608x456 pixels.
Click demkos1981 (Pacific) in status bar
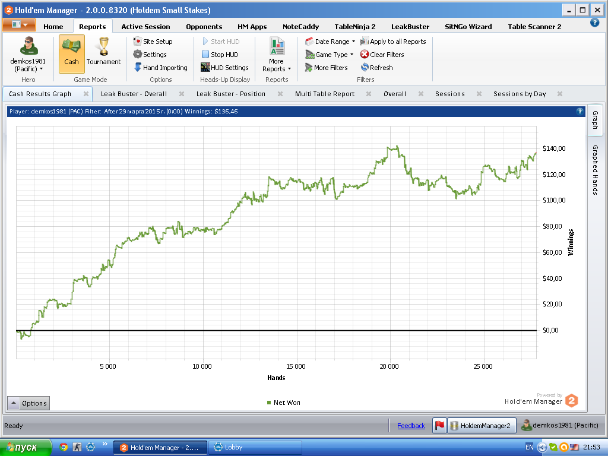(x=559, y=425)
